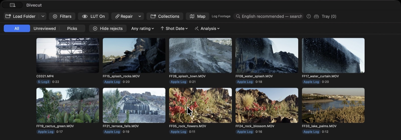The image size is (401, 140).
Task: Click the 0:11 duration under FF05_rock_flowers.MOV
Action: 192,132
